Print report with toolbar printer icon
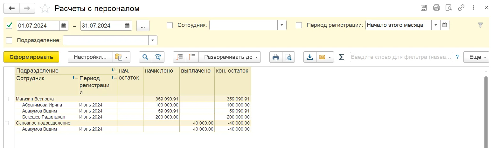Image resolution: width=493 pixels, height=148 pixels. [276, 57]
